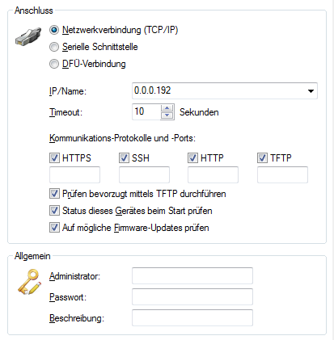The width and height of the screenshot is (334, 340).
Task: Disable the HTTP protocol checkbox
Action: (192, 157)
